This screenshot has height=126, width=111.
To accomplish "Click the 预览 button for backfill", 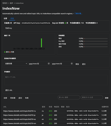I will (x=77, y=64).
